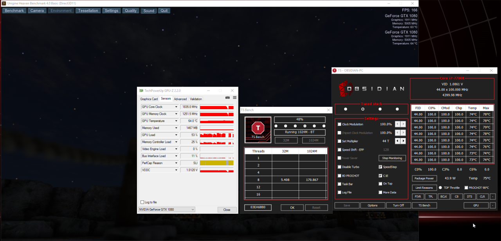
Task: Open the FIVR button
Action: (x=418, y=197)
